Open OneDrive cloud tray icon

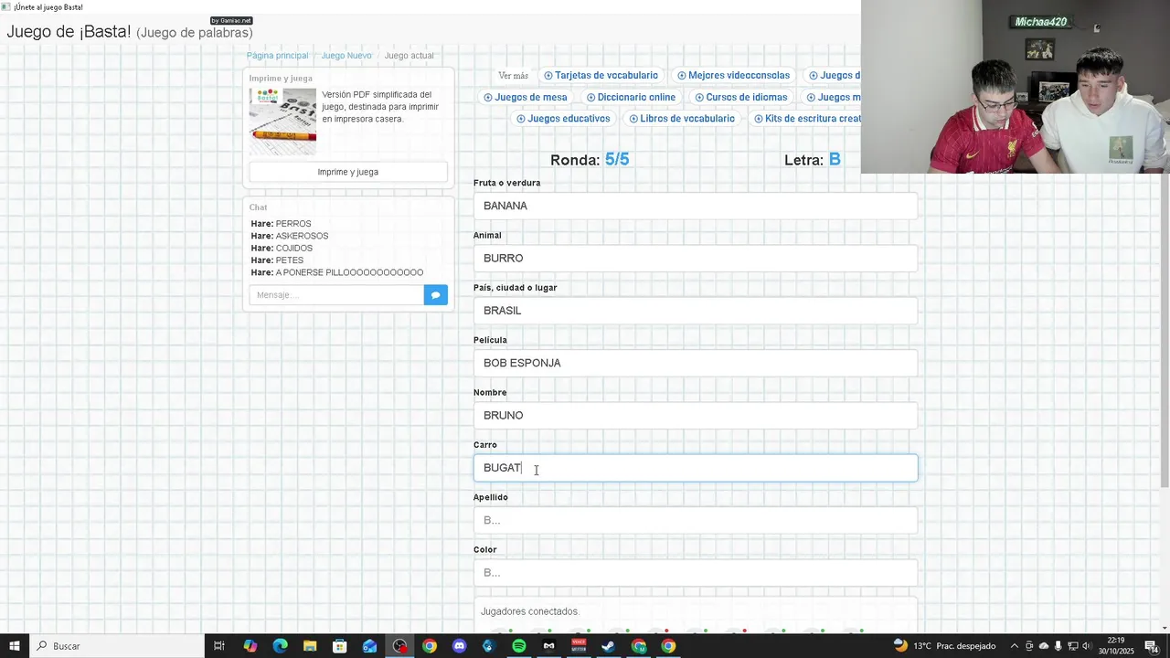click(1044, 646)
